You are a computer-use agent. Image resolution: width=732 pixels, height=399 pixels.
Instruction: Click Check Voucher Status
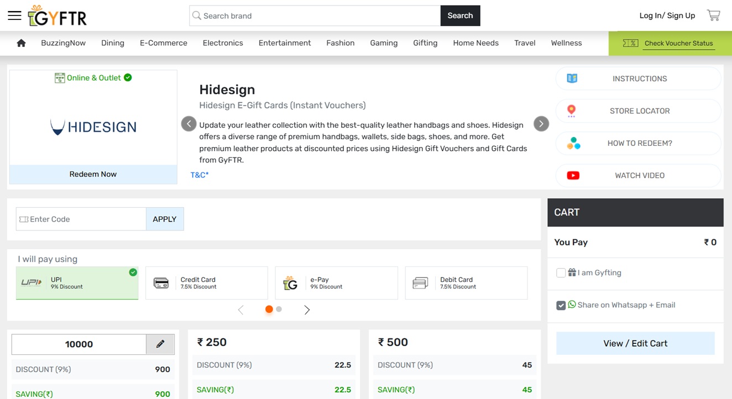click(679, 44)
